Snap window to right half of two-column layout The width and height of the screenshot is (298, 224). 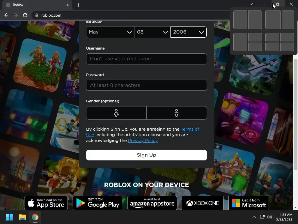255,20
